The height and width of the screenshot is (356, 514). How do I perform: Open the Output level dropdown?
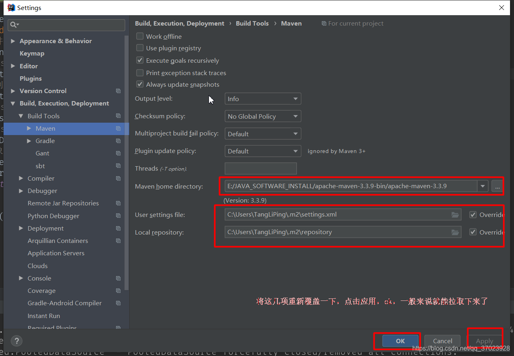point(263,99)
